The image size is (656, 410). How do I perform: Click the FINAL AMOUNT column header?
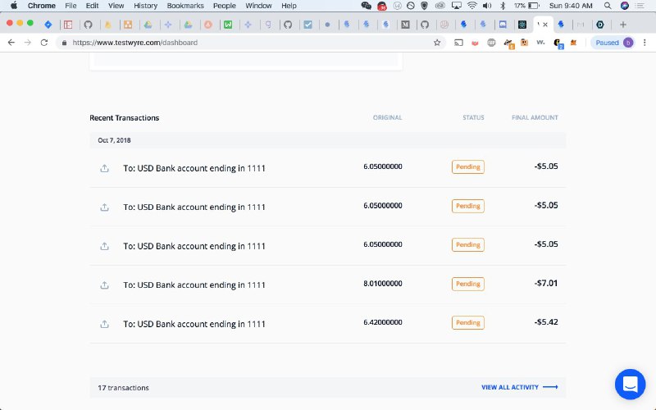(535, 117)
